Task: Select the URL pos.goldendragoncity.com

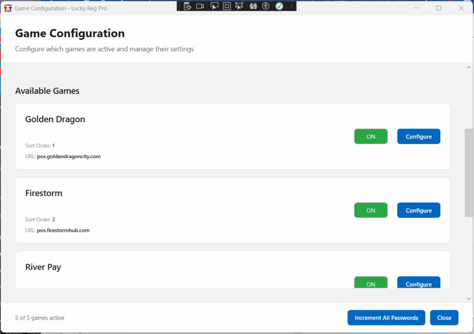Action: tap(69, 156)
